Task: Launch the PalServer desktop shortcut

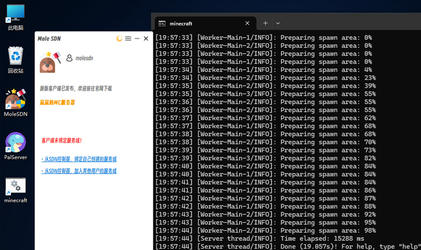Action: click(x=16, y=146)
